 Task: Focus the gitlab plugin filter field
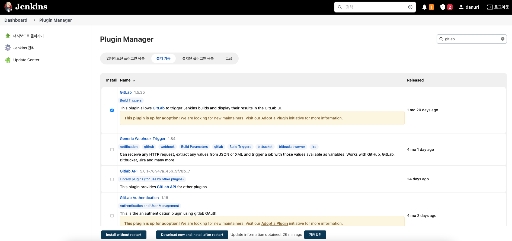tap(472, 39)
